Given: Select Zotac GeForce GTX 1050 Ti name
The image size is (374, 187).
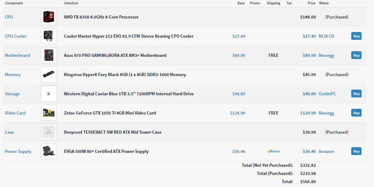Looking at the screenshot, I should click(x=110, y=113).
